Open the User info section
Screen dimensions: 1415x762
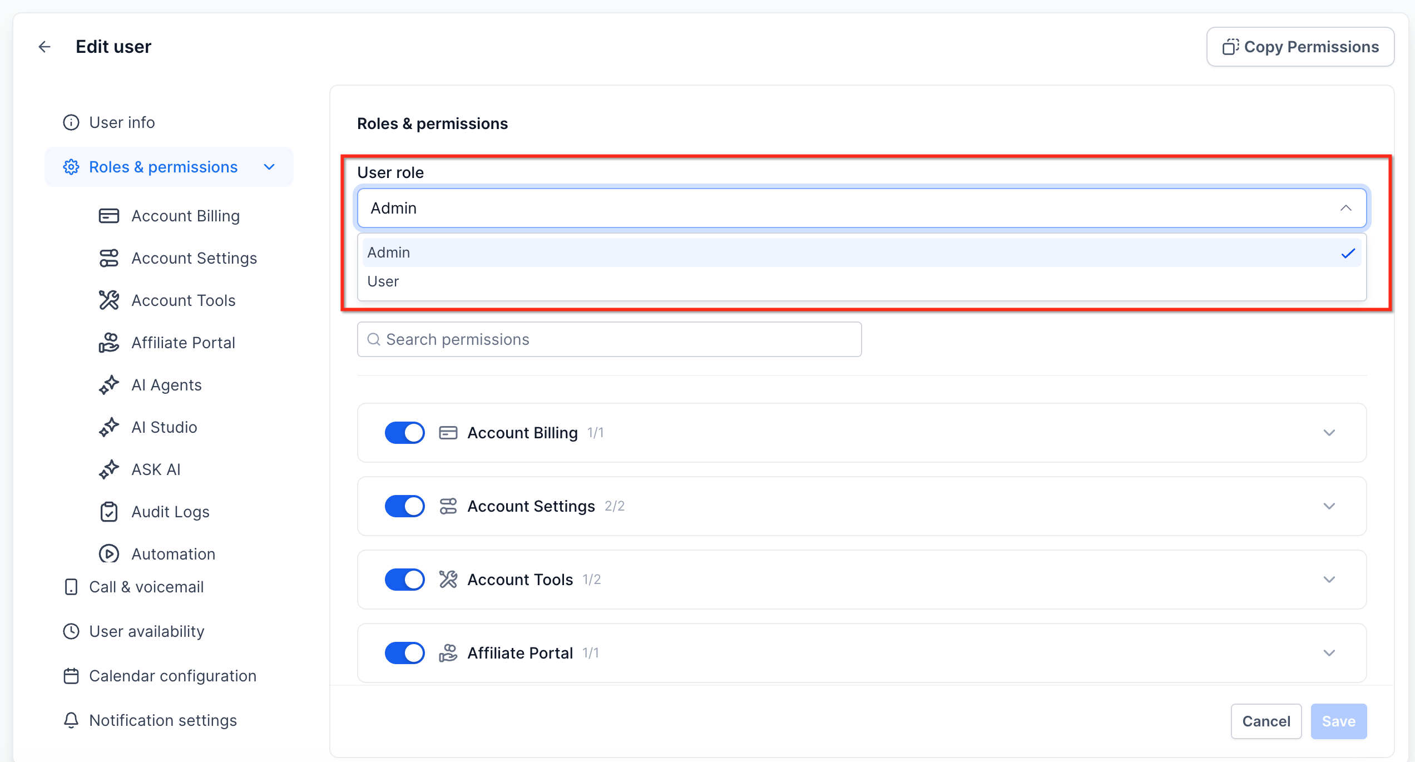pos(122,122)
